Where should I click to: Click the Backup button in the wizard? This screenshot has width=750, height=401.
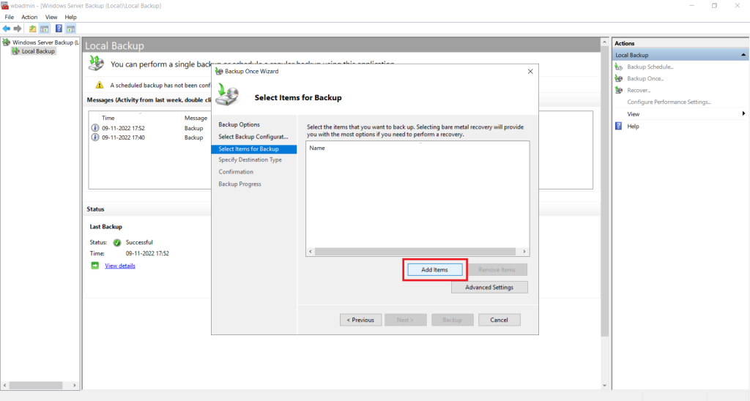click(452, 320)
